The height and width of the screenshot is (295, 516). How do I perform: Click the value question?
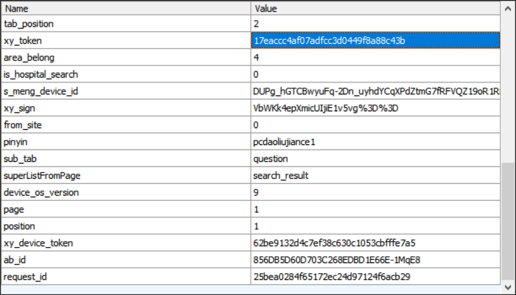coord(375,158)
